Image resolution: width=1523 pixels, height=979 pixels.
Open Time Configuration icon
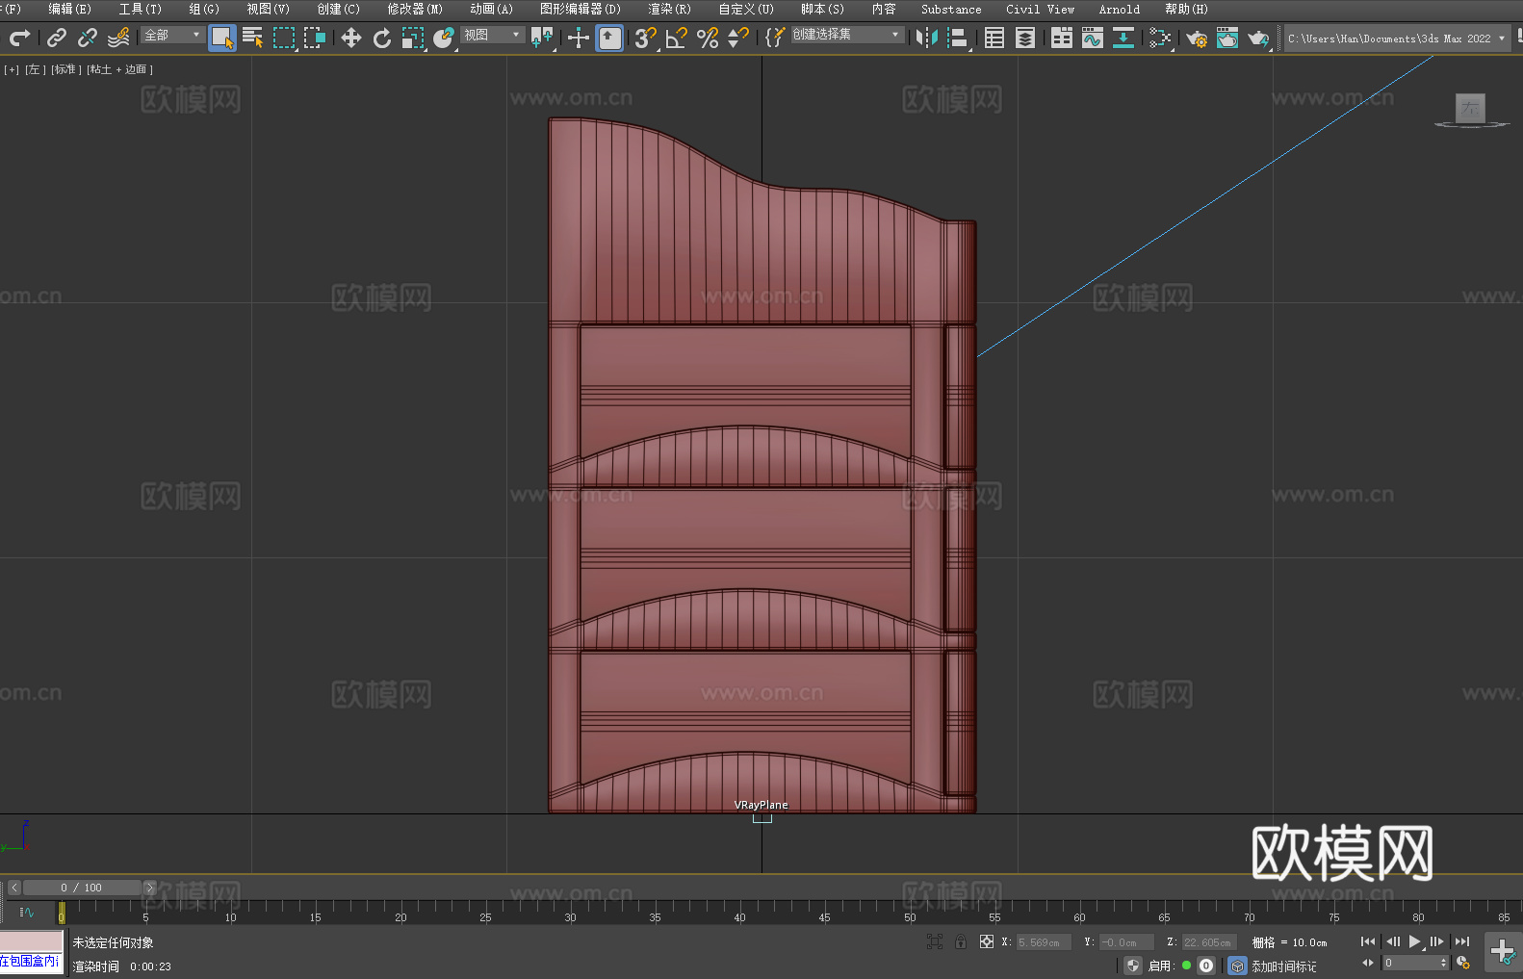[x=1463, y=963]
